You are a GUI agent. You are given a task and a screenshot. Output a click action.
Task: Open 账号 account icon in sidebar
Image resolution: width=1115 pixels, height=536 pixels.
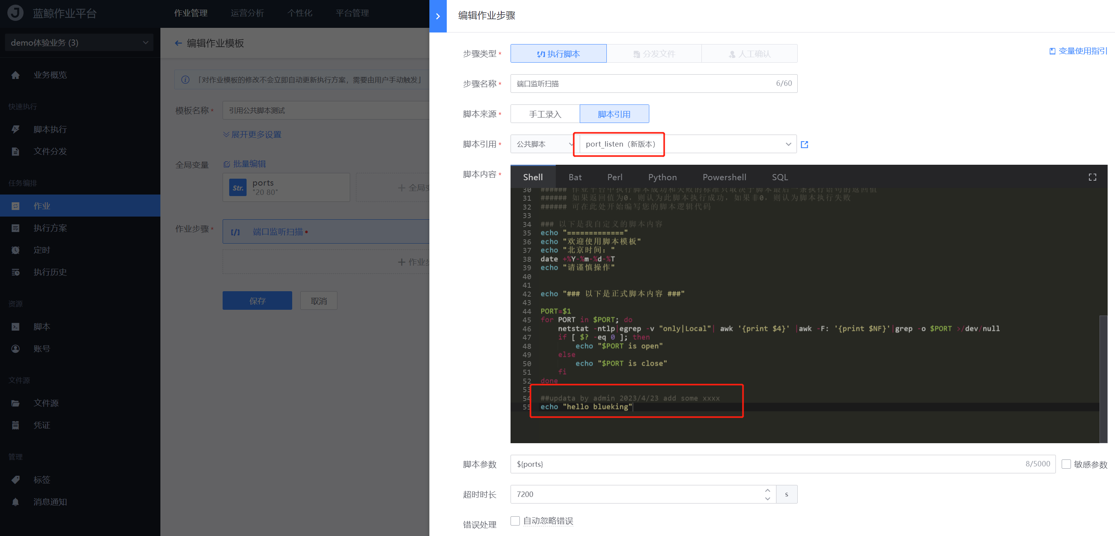coord(15,349)
